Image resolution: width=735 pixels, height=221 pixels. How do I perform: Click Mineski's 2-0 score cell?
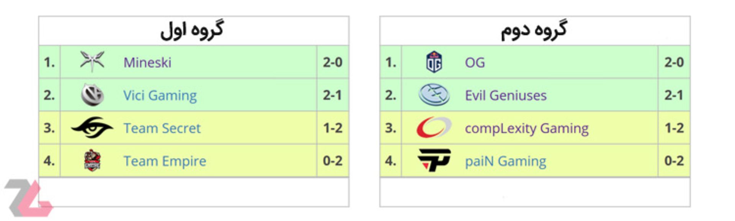[x=332, y=62]
